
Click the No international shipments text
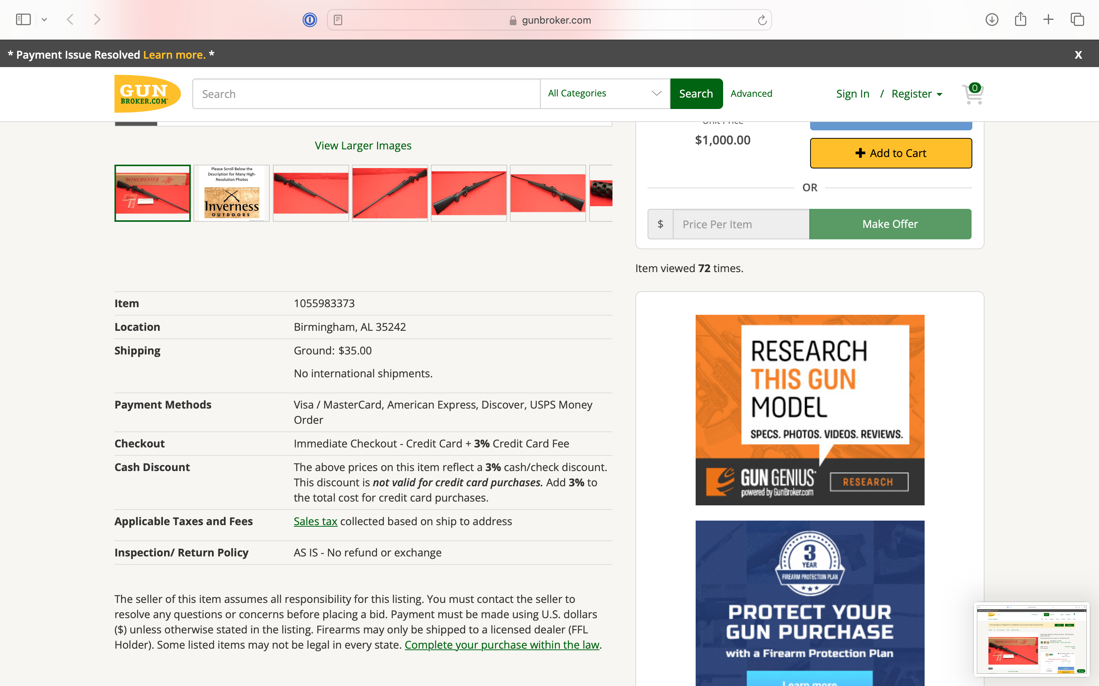pyautogui.click(x=363, y=373)
